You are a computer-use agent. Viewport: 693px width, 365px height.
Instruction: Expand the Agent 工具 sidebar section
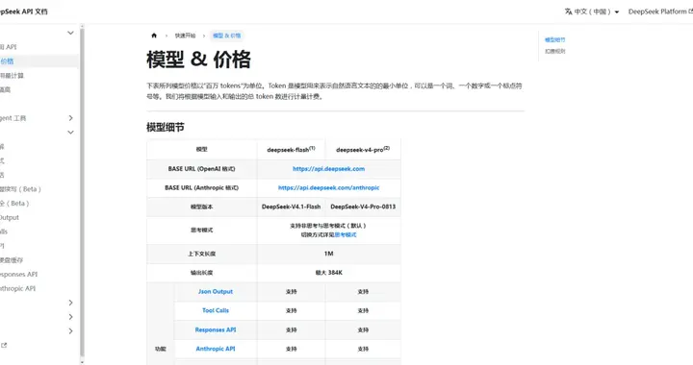(70, 118)
